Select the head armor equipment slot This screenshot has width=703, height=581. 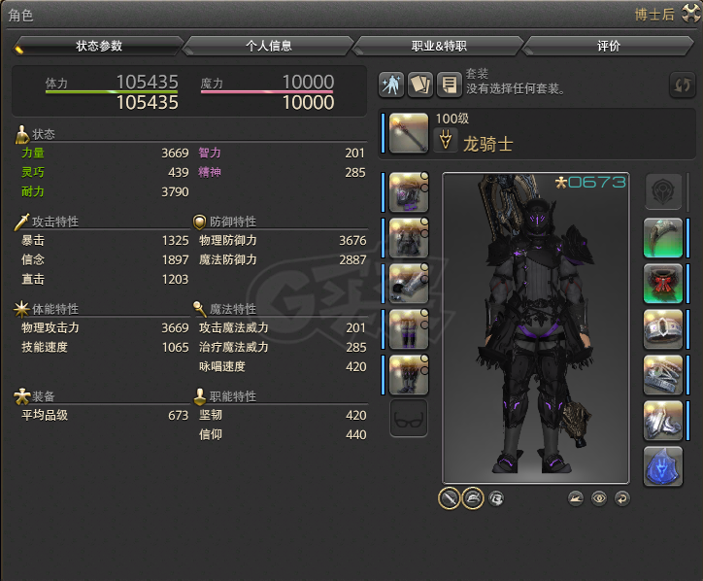(x=409, y=192)
